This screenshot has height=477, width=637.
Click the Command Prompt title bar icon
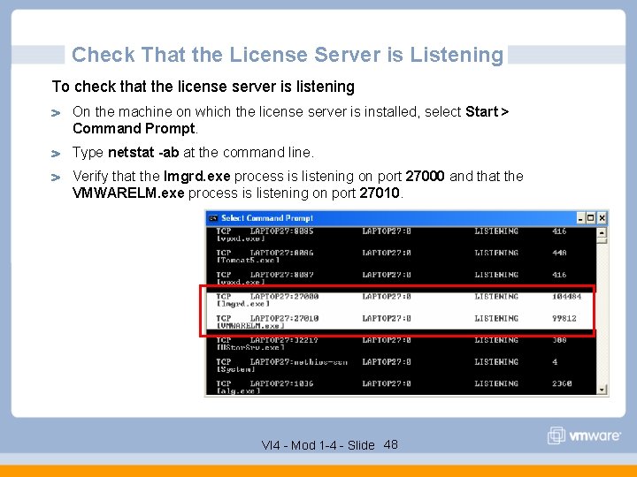213,218
